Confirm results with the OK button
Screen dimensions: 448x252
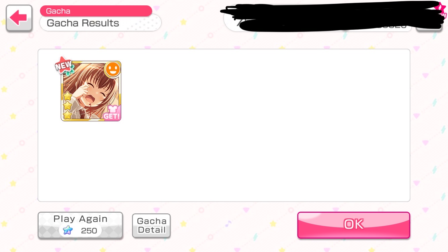tap(354, 225)
